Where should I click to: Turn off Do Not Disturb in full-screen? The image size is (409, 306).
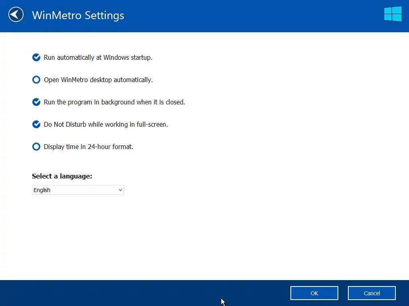point(36,124)
